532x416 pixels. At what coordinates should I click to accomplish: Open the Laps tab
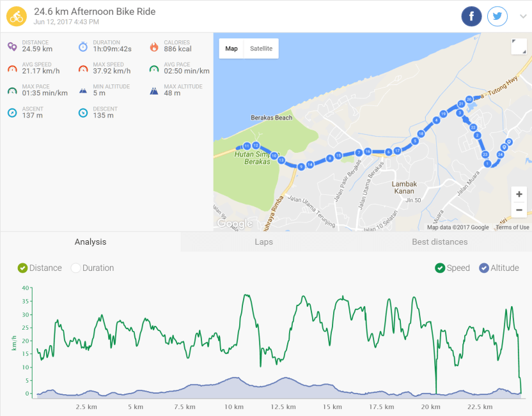point(263,242)
